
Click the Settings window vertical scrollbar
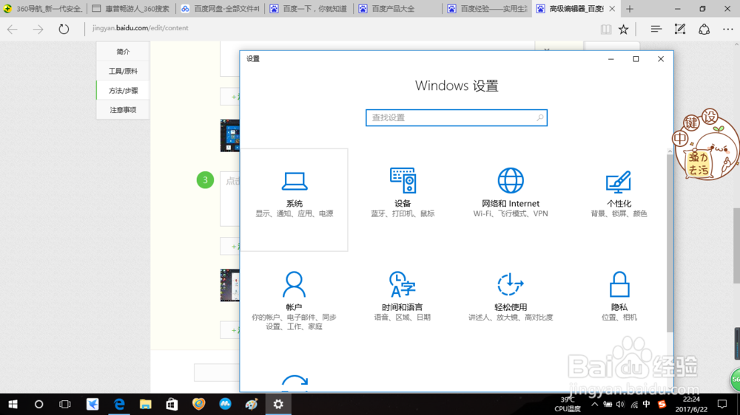(670, 243)
